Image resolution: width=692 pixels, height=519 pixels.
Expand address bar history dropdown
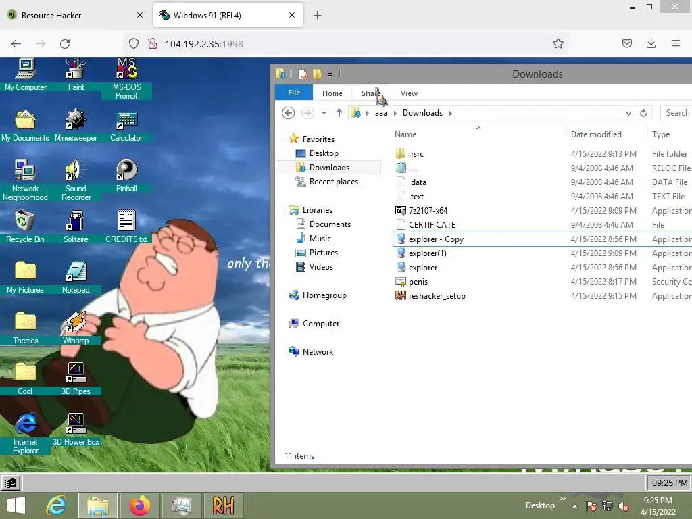point(628,113)
